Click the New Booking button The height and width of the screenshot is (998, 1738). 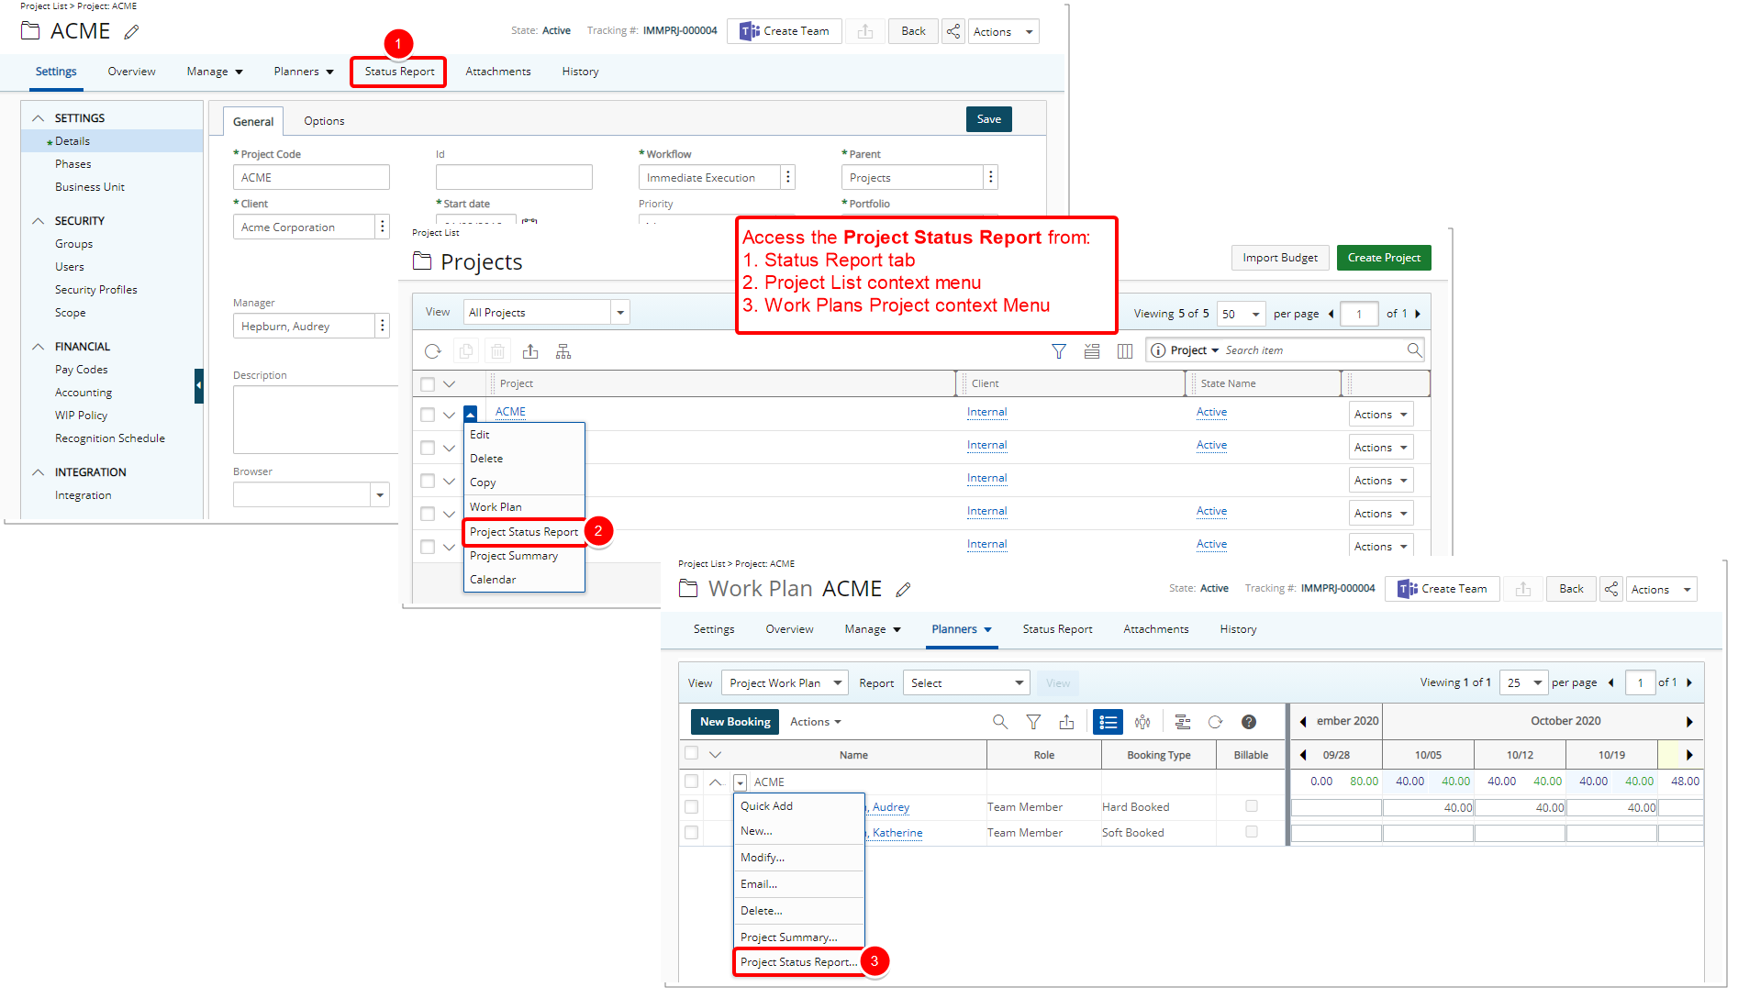[734, 722]
